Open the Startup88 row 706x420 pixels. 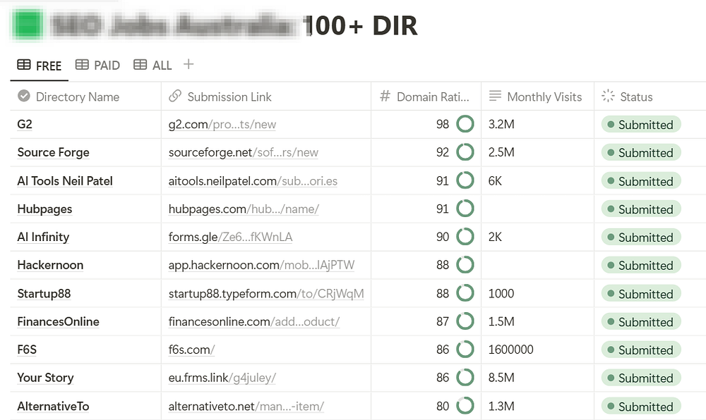(x=44, y=294)
